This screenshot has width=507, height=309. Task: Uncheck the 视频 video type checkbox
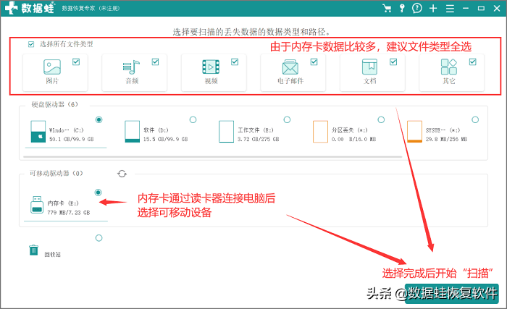coord(235,62)
